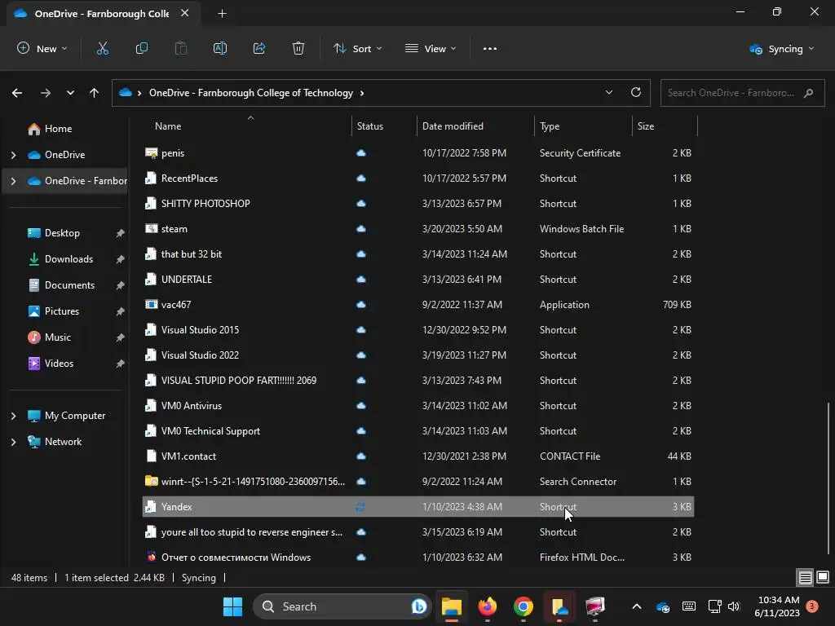The image size is (835, 626).
Task: Expand My Computer tree node
Action: pos(13,416)
